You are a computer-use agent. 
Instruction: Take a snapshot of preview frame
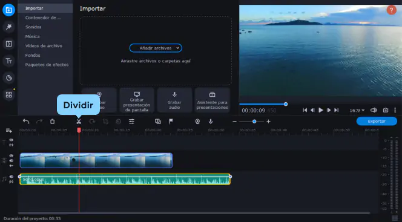pyautogui.click(x=385, y=110)
